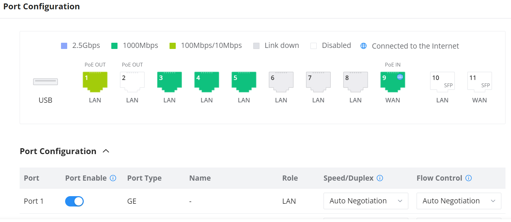Click the Port 1 row label
Image resolution: width=511 pixels, height=222 pixels.
coord(34,201)
